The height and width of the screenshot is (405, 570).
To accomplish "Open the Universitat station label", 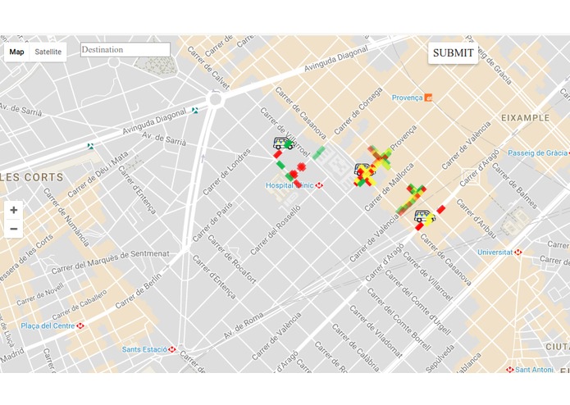I will pyautogui.click(x=495, y=252).
